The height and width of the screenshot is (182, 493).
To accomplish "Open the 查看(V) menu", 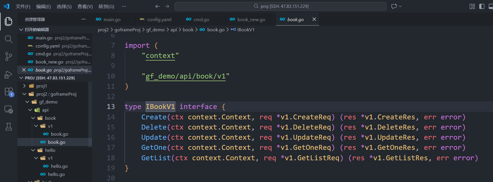I will coord(85,6).
